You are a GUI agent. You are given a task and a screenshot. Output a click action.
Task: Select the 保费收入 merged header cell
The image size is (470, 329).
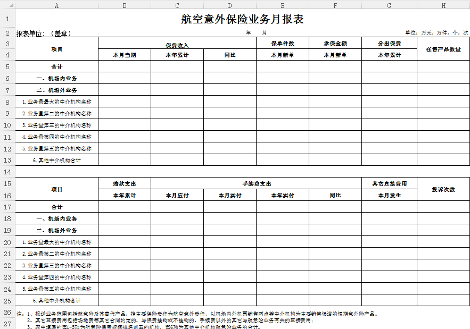pos(177,45)
